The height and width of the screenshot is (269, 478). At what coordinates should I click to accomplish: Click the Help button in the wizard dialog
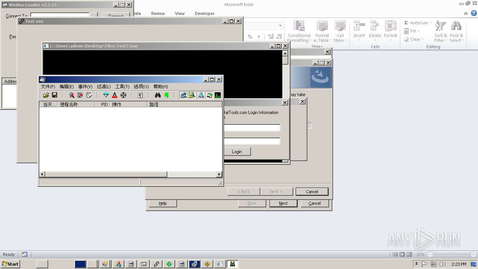tap(163, 203)
